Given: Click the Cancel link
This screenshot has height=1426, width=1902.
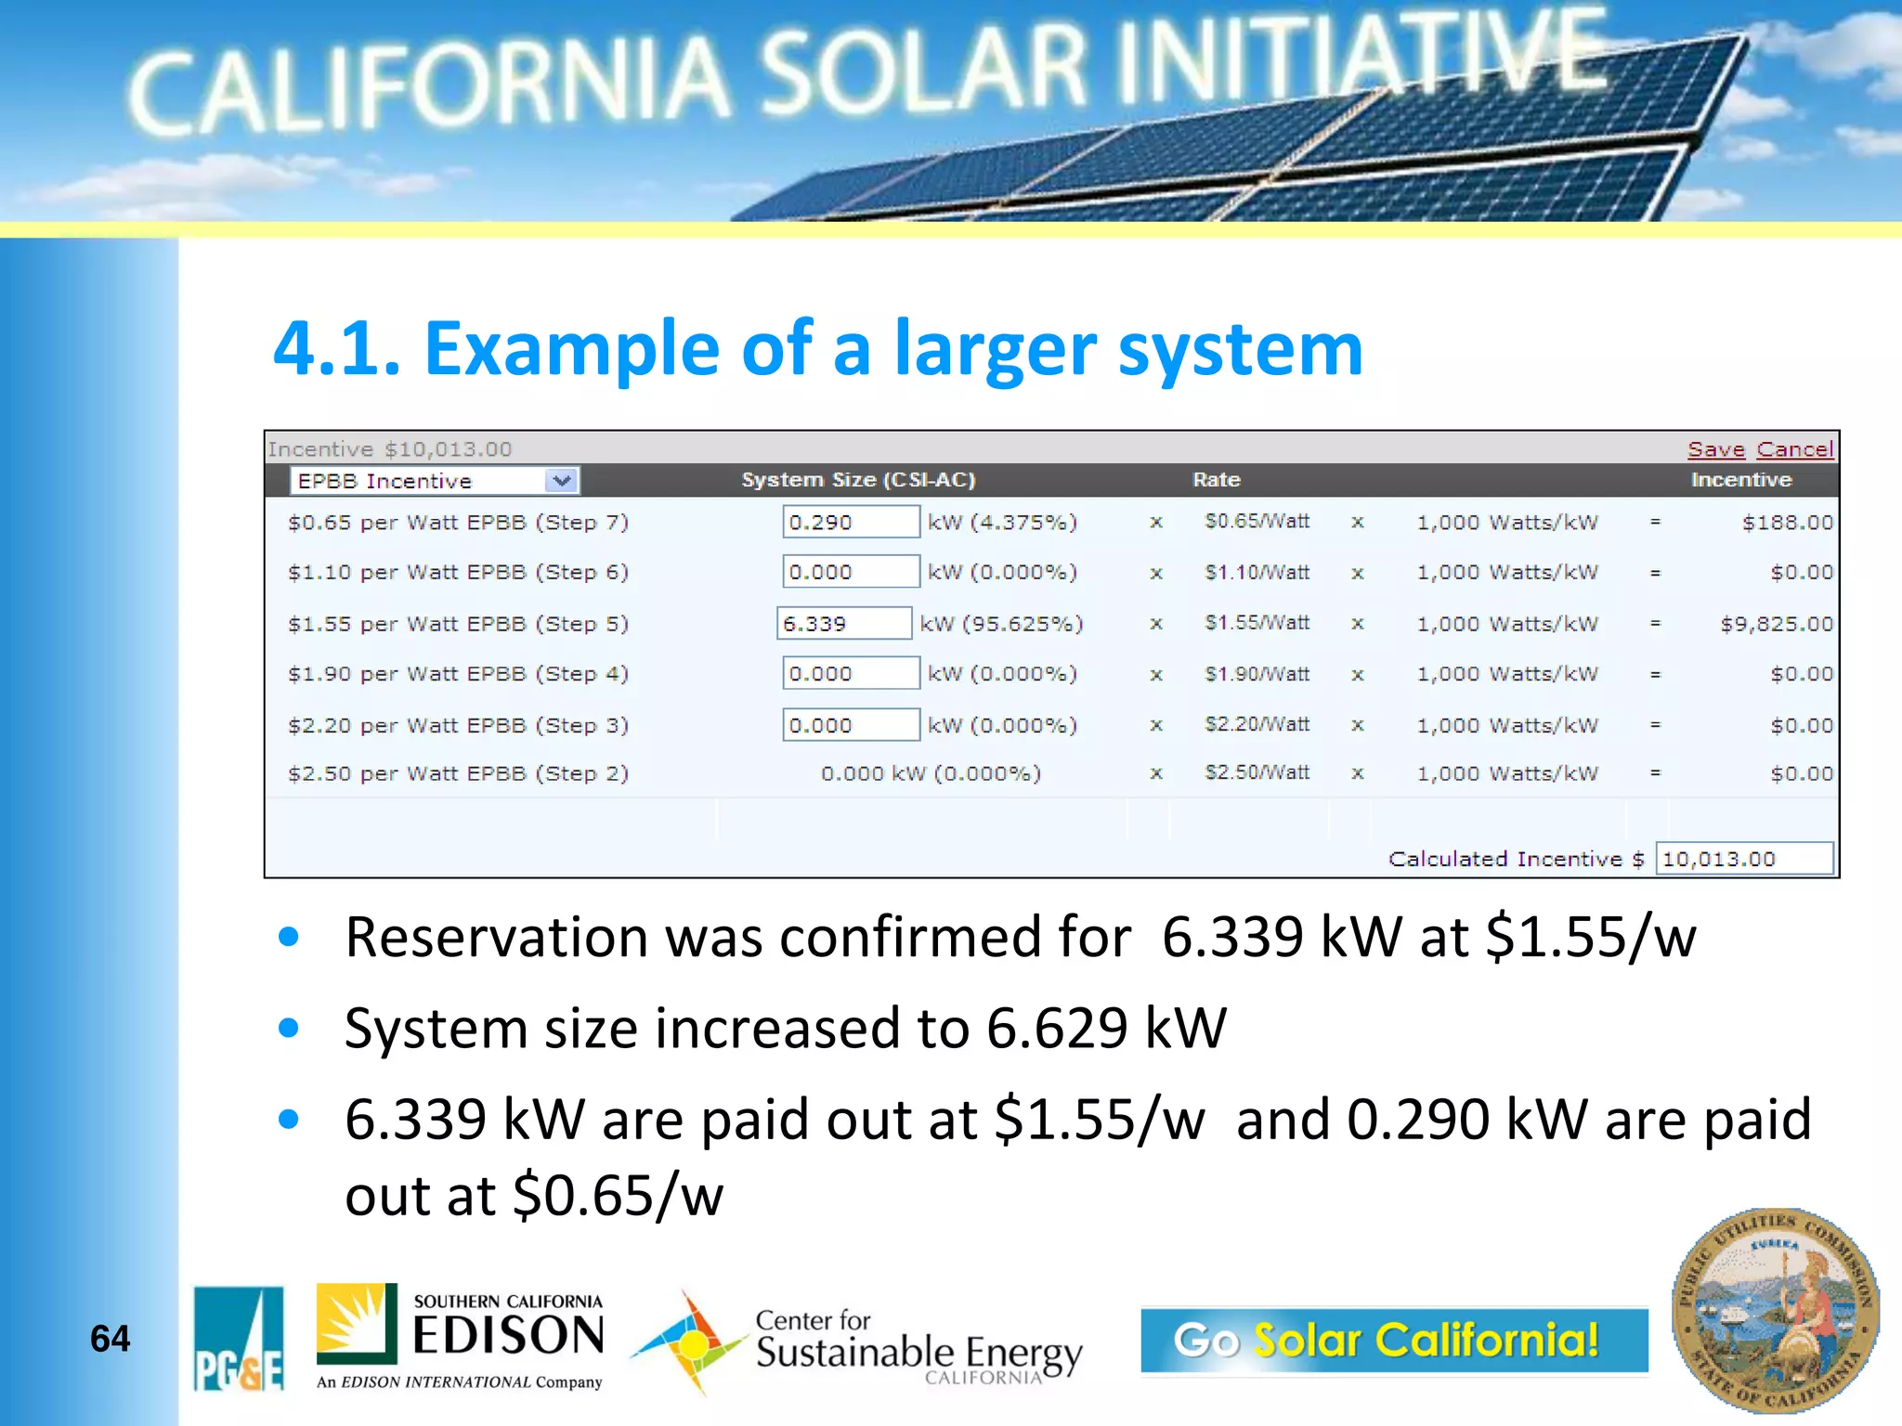Looking at the screenshot, I should pos(1794,449).
